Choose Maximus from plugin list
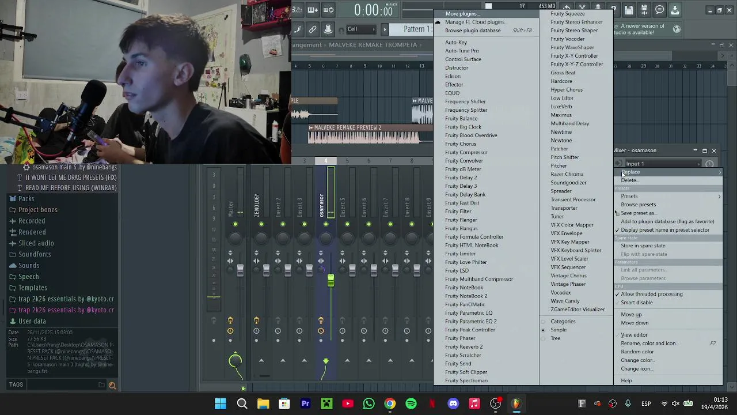The width and height of the screenshot is (737, 415). click(x=561, y=115)
